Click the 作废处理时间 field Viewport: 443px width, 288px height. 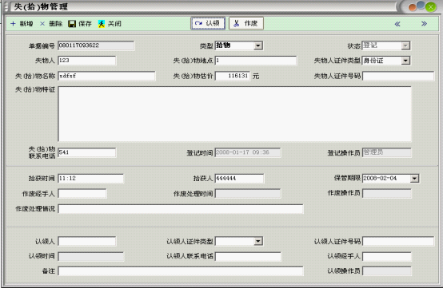[248, 194]
